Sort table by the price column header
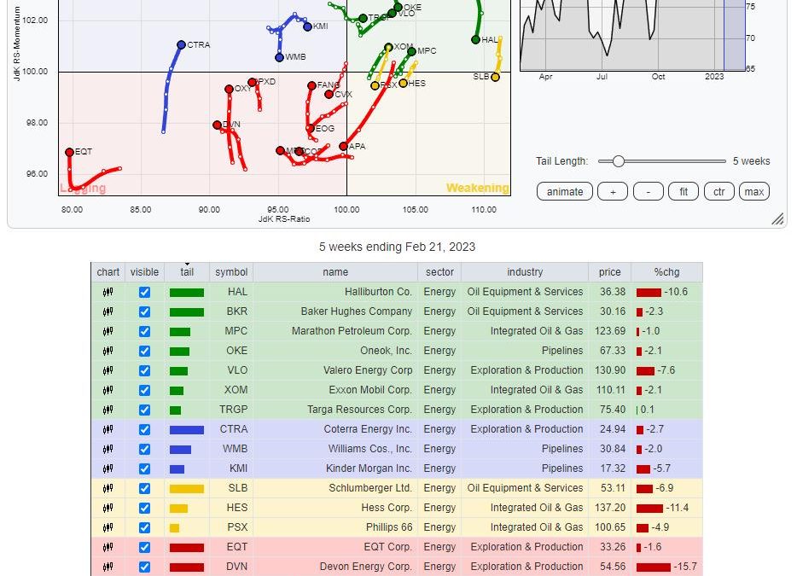797x576 pixels. pos(609,272)
